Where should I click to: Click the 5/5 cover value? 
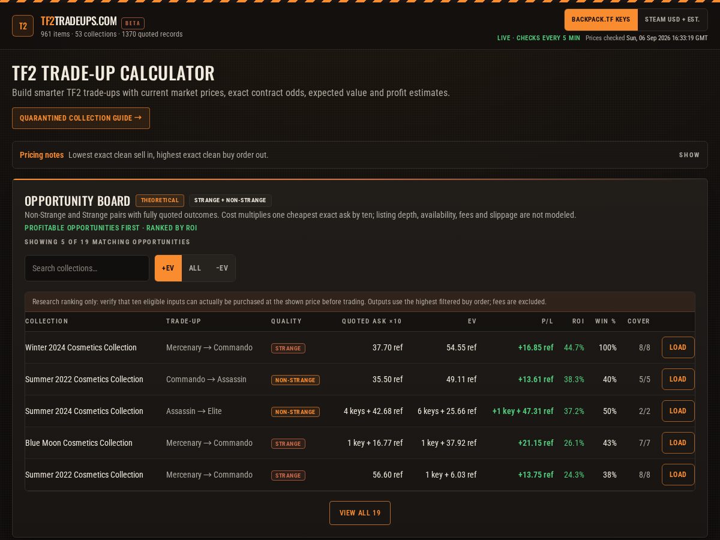(644, 379)
